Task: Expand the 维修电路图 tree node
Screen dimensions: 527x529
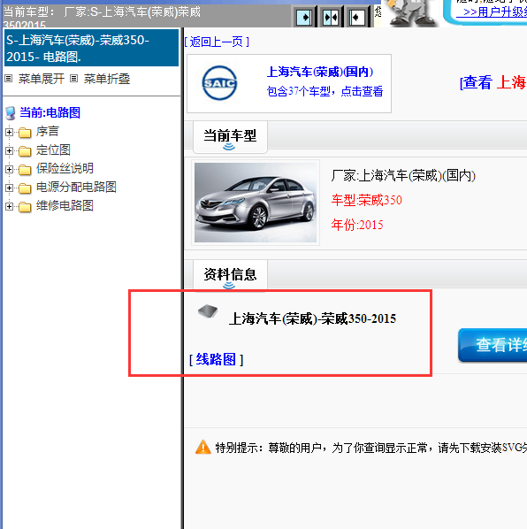Action: [10, 206]
